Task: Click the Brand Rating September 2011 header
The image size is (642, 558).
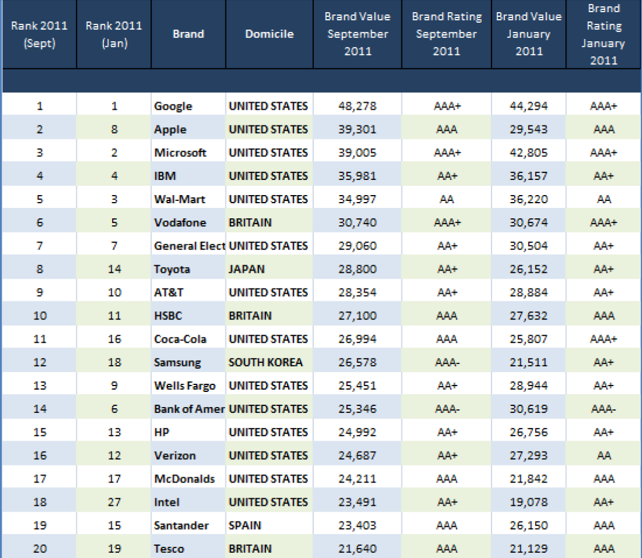Action: (x=446, y=34)
